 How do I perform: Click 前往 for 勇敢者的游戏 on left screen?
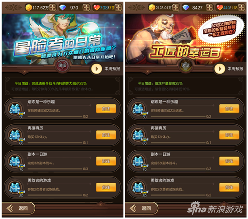click(x=106, y=187)
